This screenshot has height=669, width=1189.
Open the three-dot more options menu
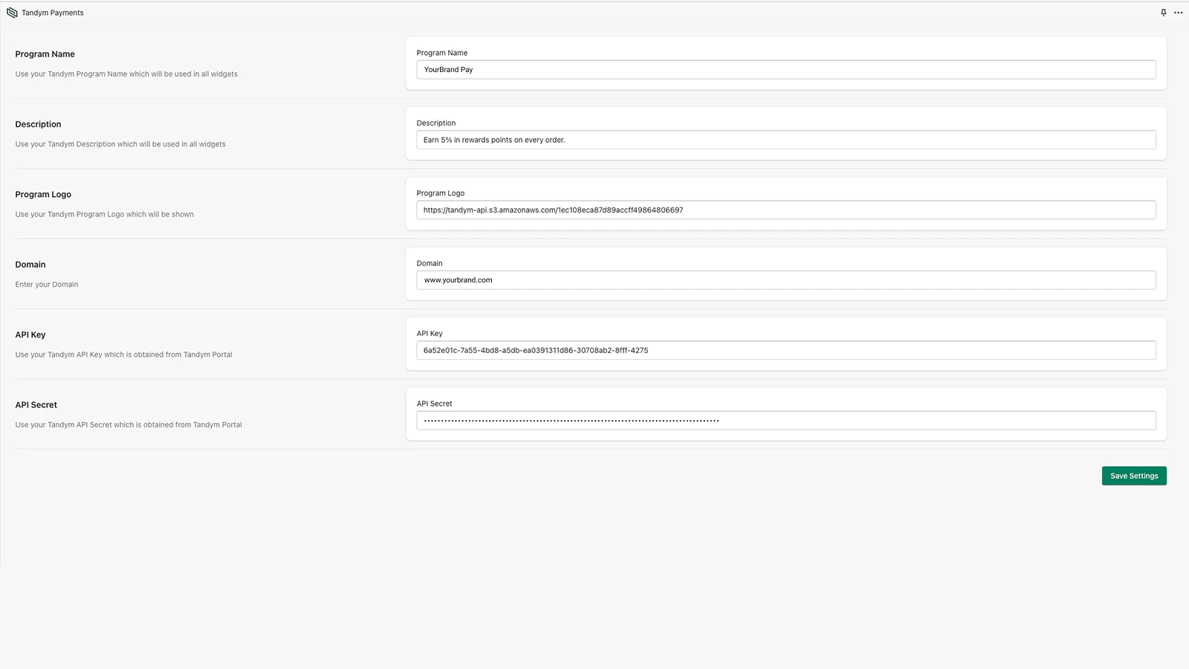click(1178, 13)
